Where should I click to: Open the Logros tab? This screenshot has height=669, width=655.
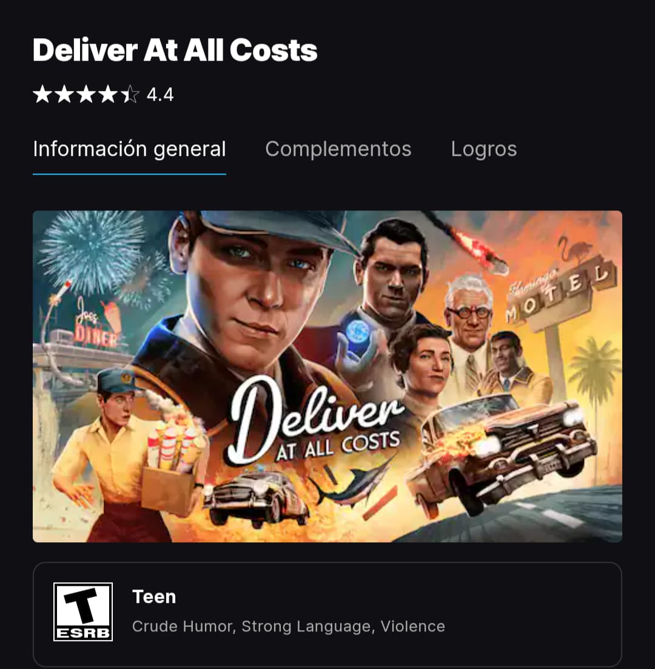click(484, 149)
